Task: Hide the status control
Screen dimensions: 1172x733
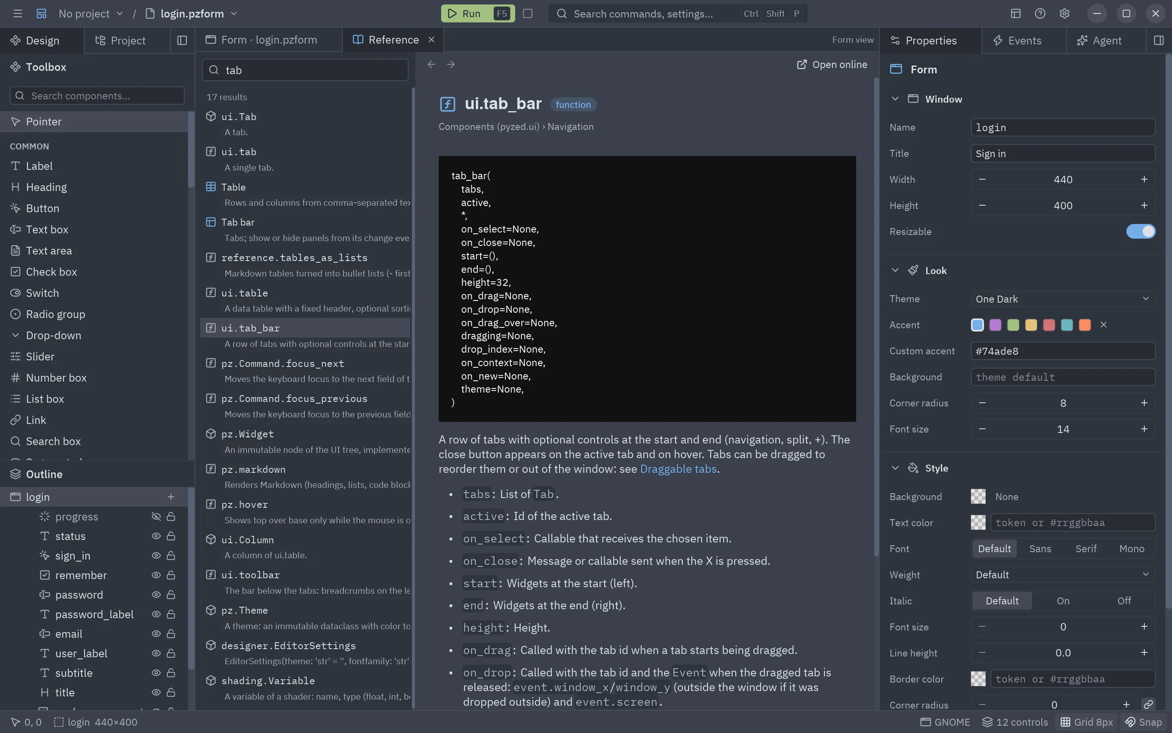Action: pos(156,535)
